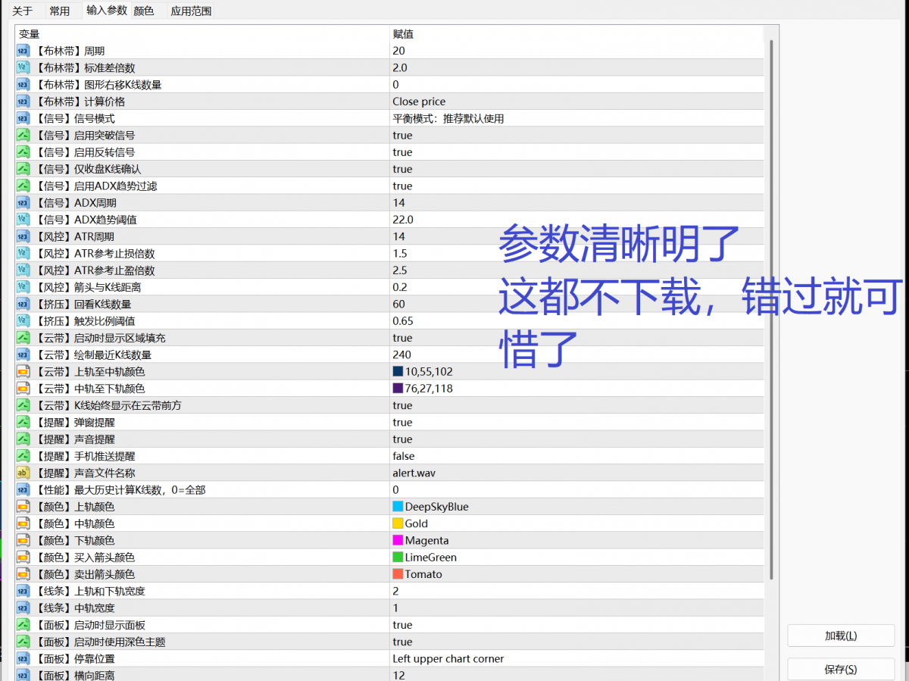
Task: Click the icon beside 【信号】信号模式
Action: [23, 118]
